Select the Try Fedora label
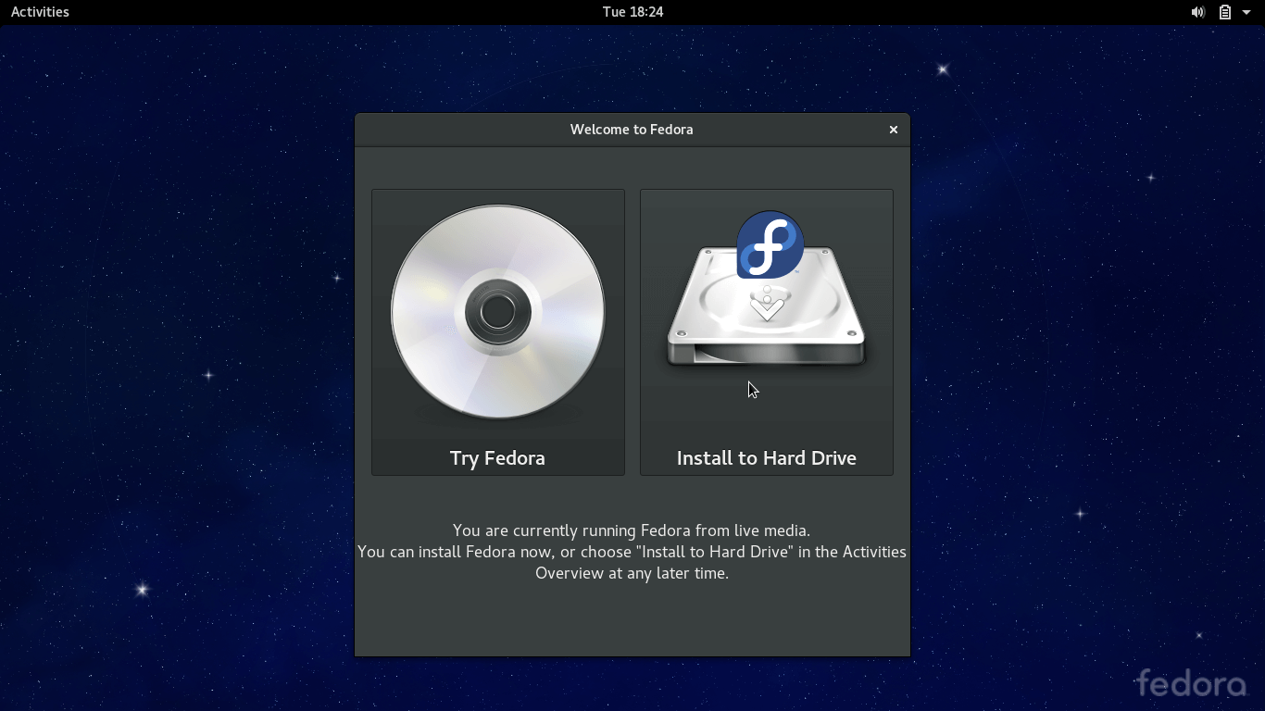 point(497,458)
